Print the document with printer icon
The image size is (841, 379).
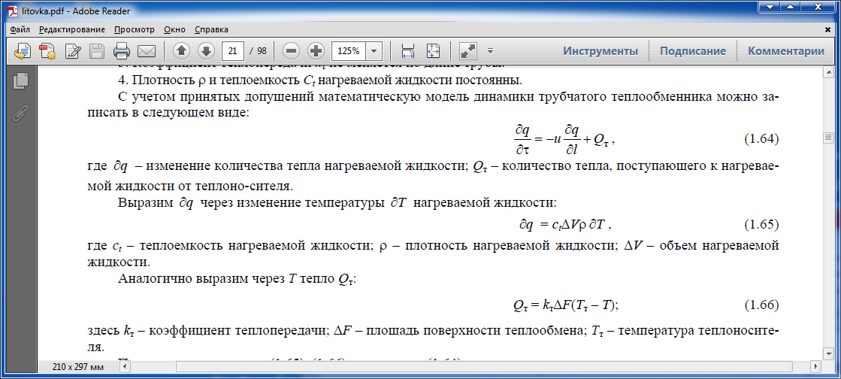point(122,52)
